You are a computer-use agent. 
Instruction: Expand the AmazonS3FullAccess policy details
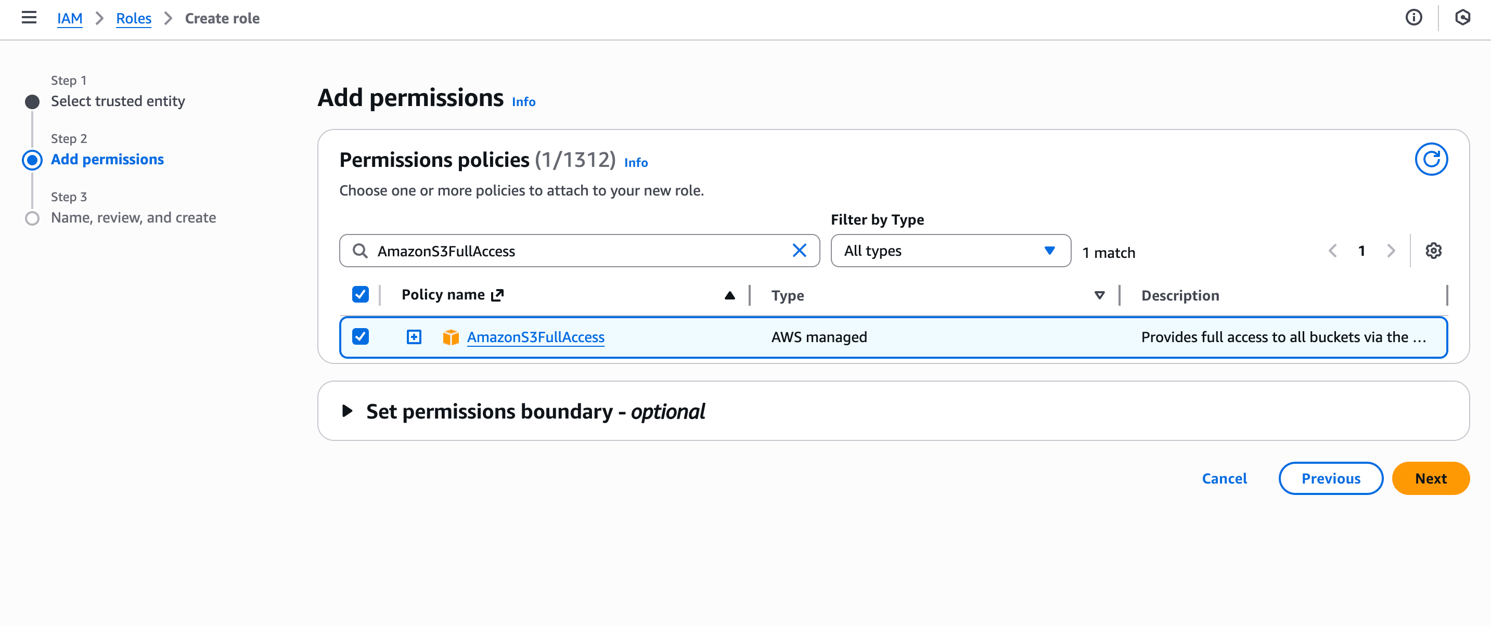click(x=413, y=336)
